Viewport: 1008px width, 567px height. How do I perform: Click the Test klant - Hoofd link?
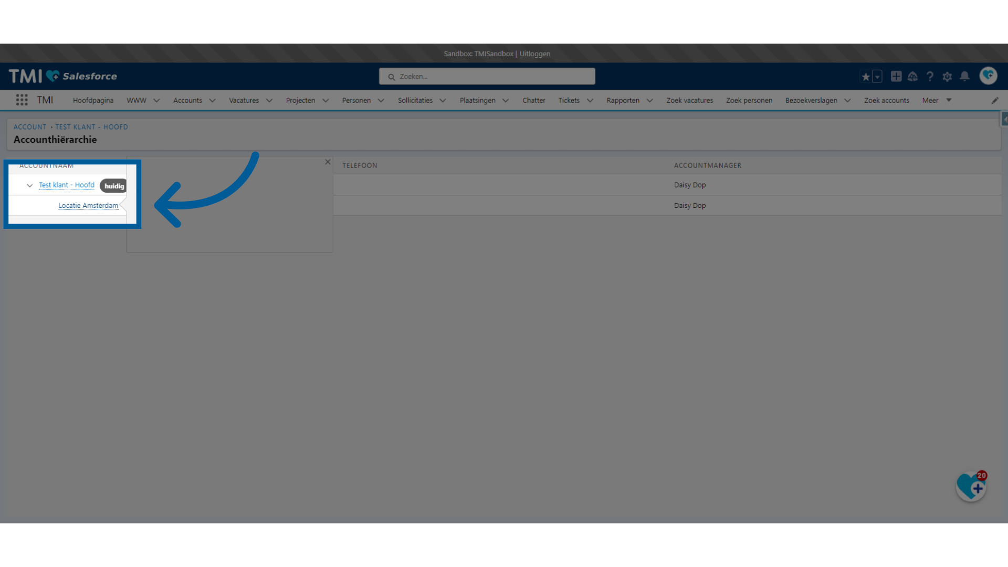point(67,185)
